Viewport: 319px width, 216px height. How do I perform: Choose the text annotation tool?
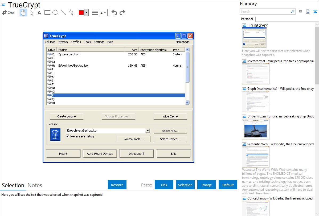(39, 13)
